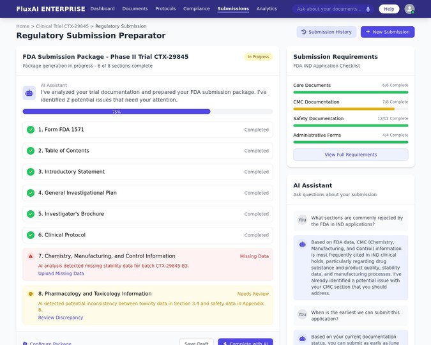The image size is (431, 345).
Task: Click green checkmark for Table of Contents
Action: (31, 151)
